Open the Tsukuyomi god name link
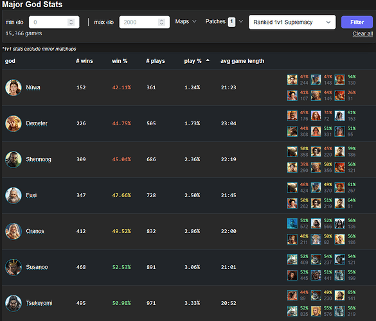Screen dimensions: 376x321 pyautogui.click(x=39, y=303)
